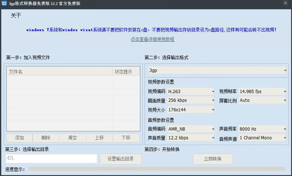Expand the 音频编码 AMR_NB dropdown
Viewport: 292px width, 176px height.
click(191, 129)
